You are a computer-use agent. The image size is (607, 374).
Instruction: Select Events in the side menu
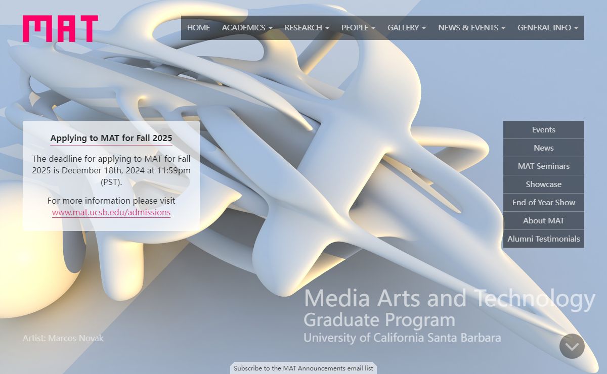click(x=543, y=130)
